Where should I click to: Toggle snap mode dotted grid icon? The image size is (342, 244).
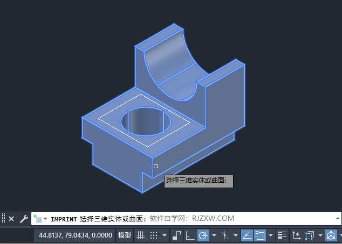(x=154, y=235)
